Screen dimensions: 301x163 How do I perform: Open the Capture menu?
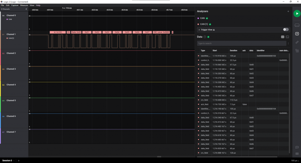tap(15, 5)
